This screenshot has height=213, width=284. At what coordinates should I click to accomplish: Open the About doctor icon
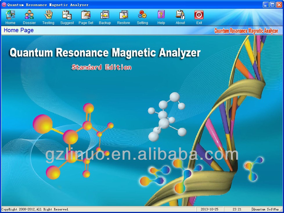pos(180,15)
